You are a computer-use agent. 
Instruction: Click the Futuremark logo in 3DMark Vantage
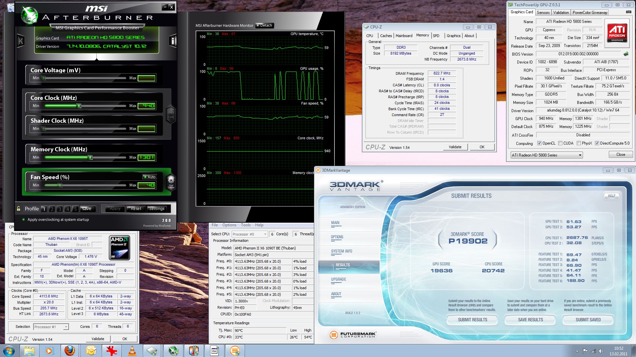pyautogui.click(x=353, y=335)
